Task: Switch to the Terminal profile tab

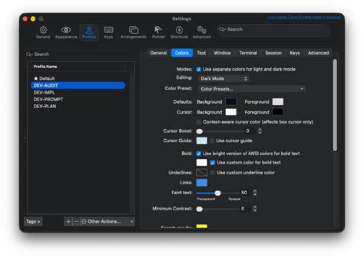Action: (248, 53)
